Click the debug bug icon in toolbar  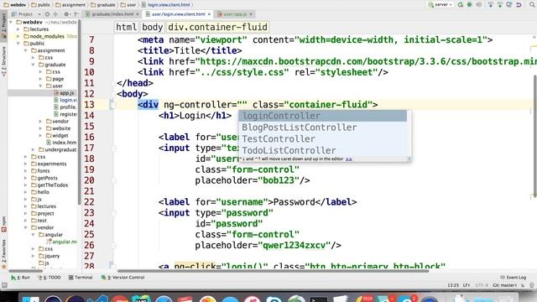pos(470,5)
